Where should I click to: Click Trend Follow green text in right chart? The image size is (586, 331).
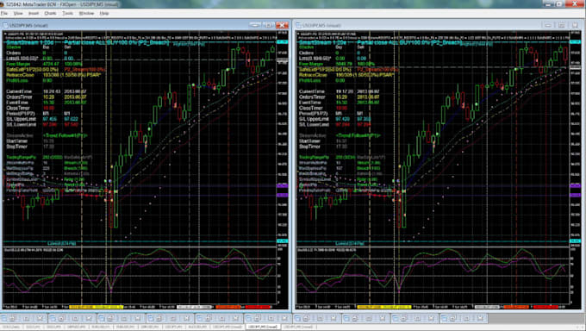point(358,135)
